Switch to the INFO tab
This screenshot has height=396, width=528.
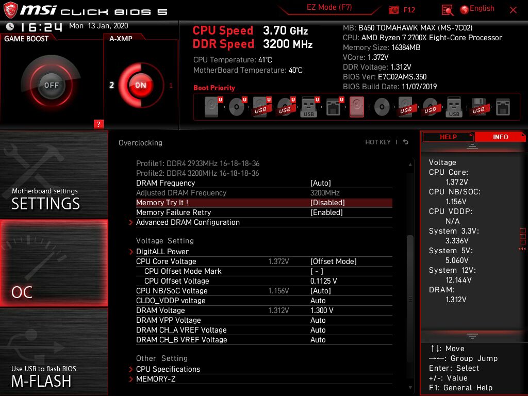[x=500, y=137]
